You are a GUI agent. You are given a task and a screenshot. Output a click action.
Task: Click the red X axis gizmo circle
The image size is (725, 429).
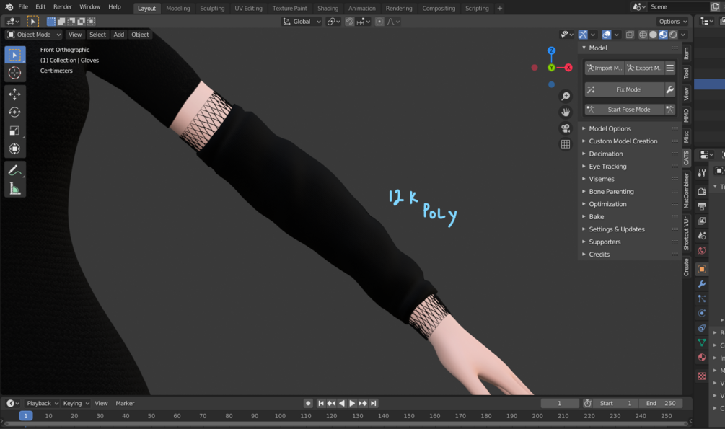(x=568, y=68)
